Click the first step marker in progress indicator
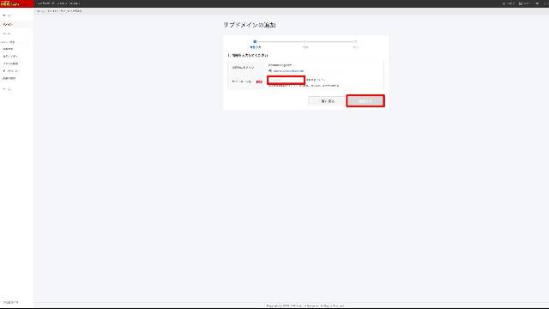The width and height of the screenshot is (549, 309). click(x=255, y=42)
